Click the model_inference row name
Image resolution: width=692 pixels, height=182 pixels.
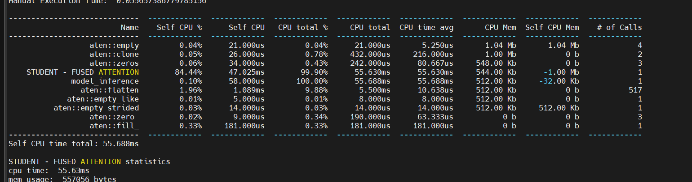(x=105, y=81)
